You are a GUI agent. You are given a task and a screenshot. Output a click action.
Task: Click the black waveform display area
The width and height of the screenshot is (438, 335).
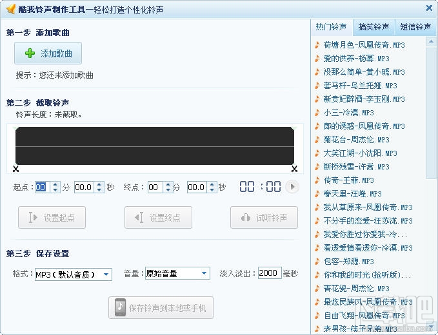click(x=155, y=146)
